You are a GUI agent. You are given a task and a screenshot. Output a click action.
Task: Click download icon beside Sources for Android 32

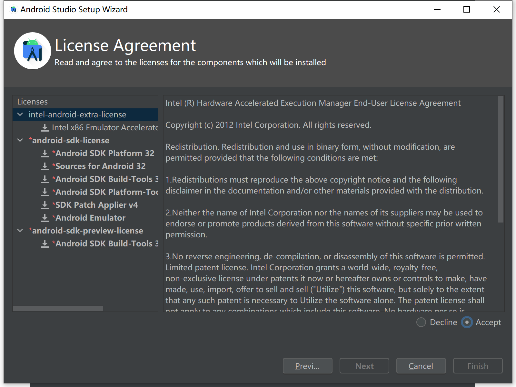(x=45, y=166)
